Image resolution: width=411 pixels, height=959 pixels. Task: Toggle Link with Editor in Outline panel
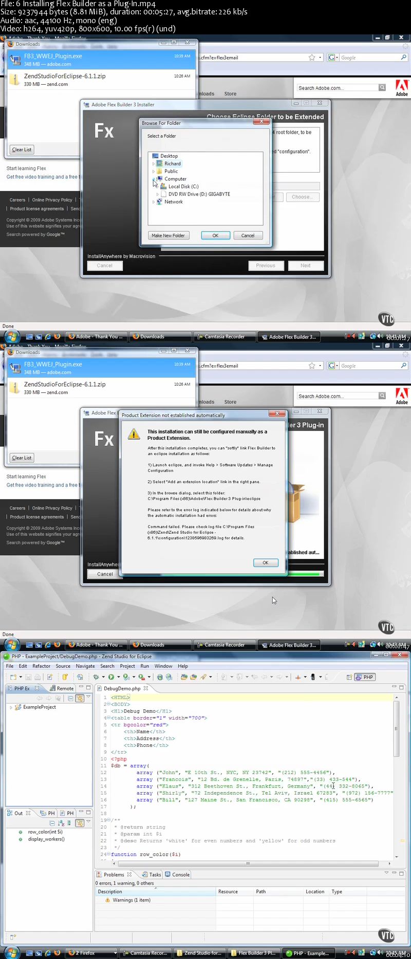(80, 823)
